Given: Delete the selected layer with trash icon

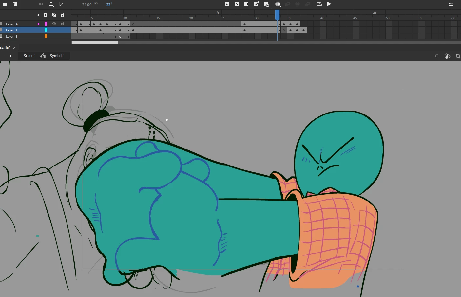Looking at the screenshot, I should pos(15,4).
